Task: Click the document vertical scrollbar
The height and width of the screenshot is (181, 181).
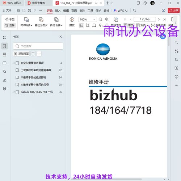Action: click(x=169, y=41)
